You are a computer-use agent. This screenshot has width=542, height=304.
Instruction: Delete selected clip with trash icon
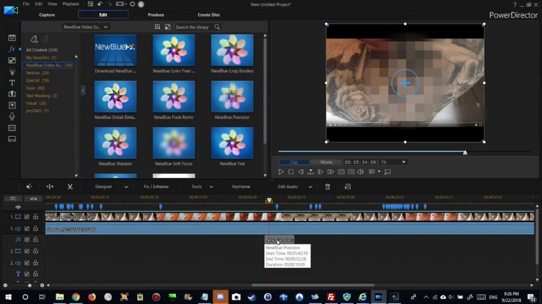point(327,186)
